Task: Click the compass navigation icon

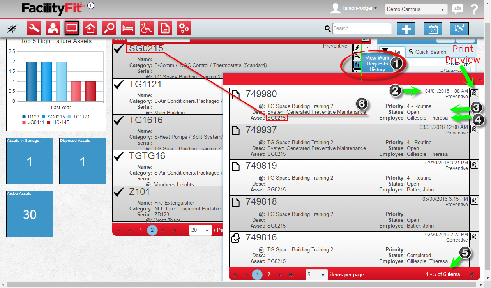Action: [12, 28]
